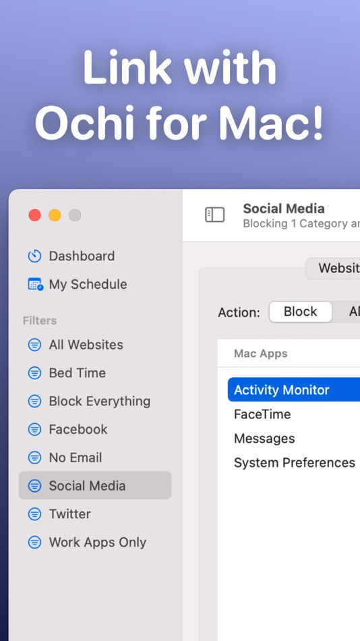This screenshot has height=641, width=360.
Task: Open the Dashboard sidebar item
Action: coord(95,256)
